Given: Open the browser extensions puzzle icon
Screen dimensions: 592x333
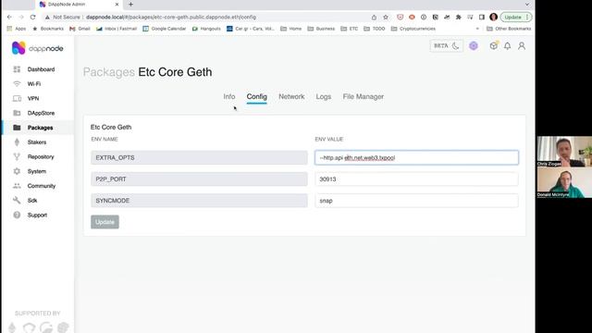Looking at the screenshot, I should click(x=459, y=18).
